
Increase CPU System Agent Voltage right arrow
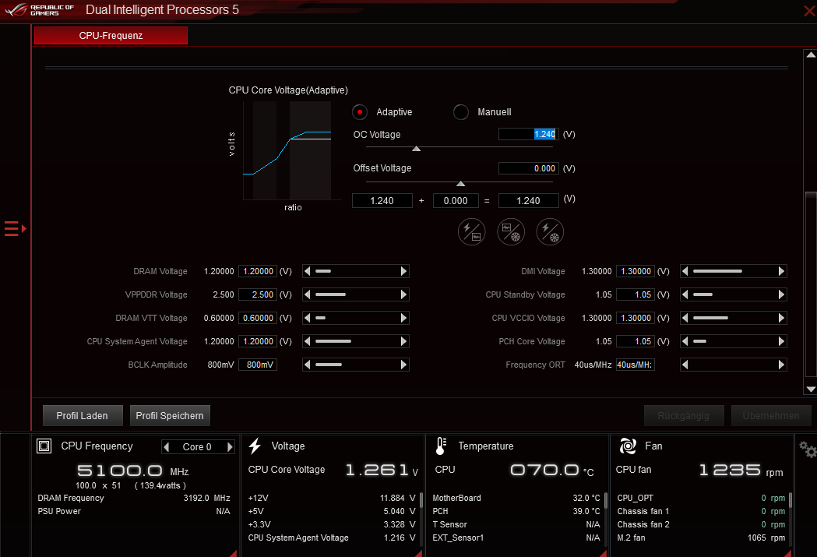[403, 342]
